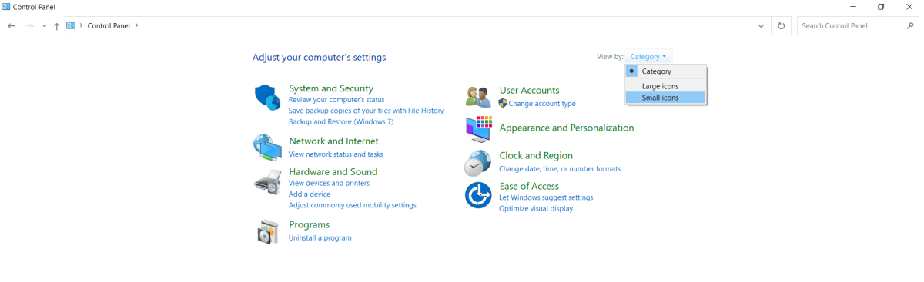Go up one level with Up arrow

click(57, 25)
